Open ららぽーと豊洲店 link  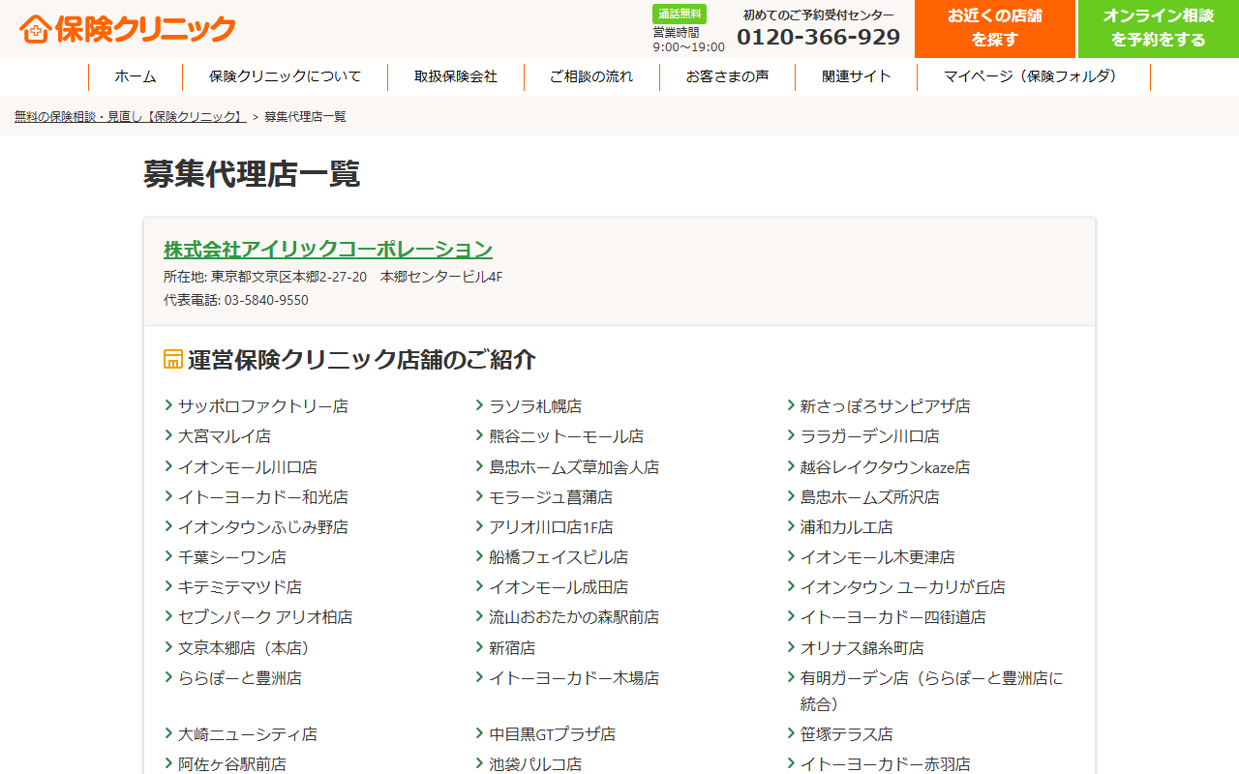(240, 678)
